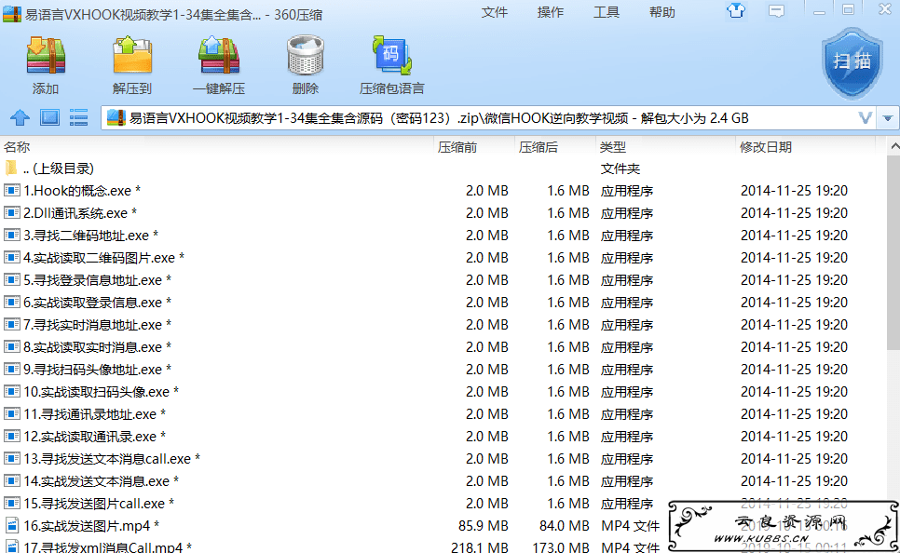Click the 添加 (Add) toolbar icon
Screen dimensions: 900x553
(x=46, y=55)
